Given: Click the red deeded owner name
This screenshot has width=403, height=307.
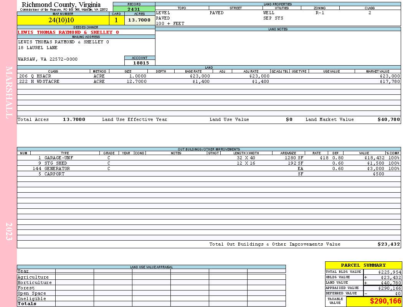Looking at the screenshot, I should tap(68, 32).
